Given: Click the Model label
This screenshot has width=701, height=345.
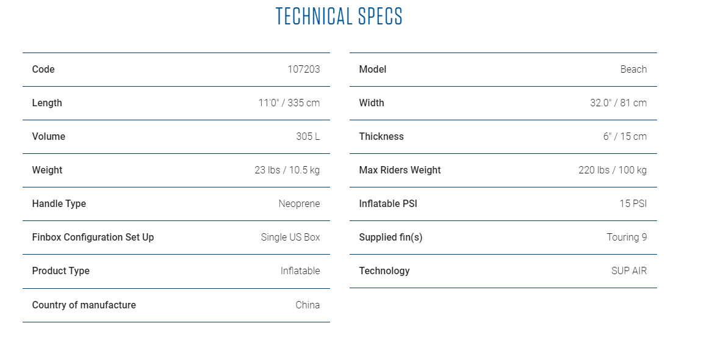Looking at the screenshot, I should 372,70.
